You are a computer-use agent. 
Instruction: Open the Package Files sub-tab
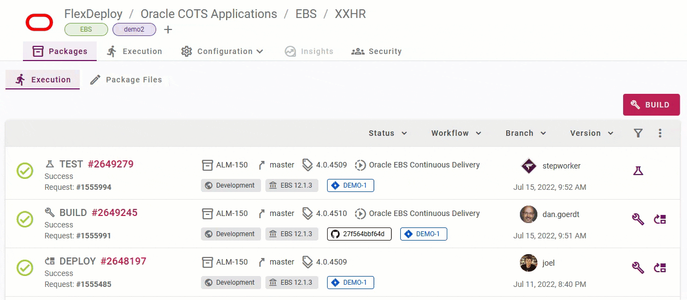click(126, 80)
